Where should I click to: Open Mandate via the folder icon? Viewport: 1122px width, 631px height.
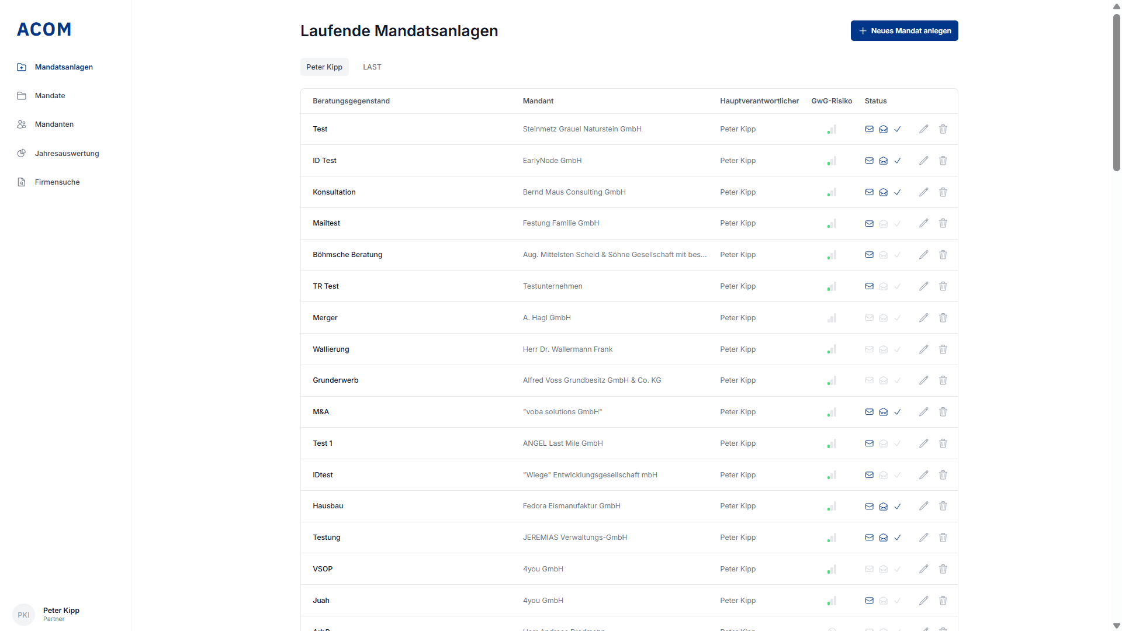pyautogui.click(x=22, y=95)
